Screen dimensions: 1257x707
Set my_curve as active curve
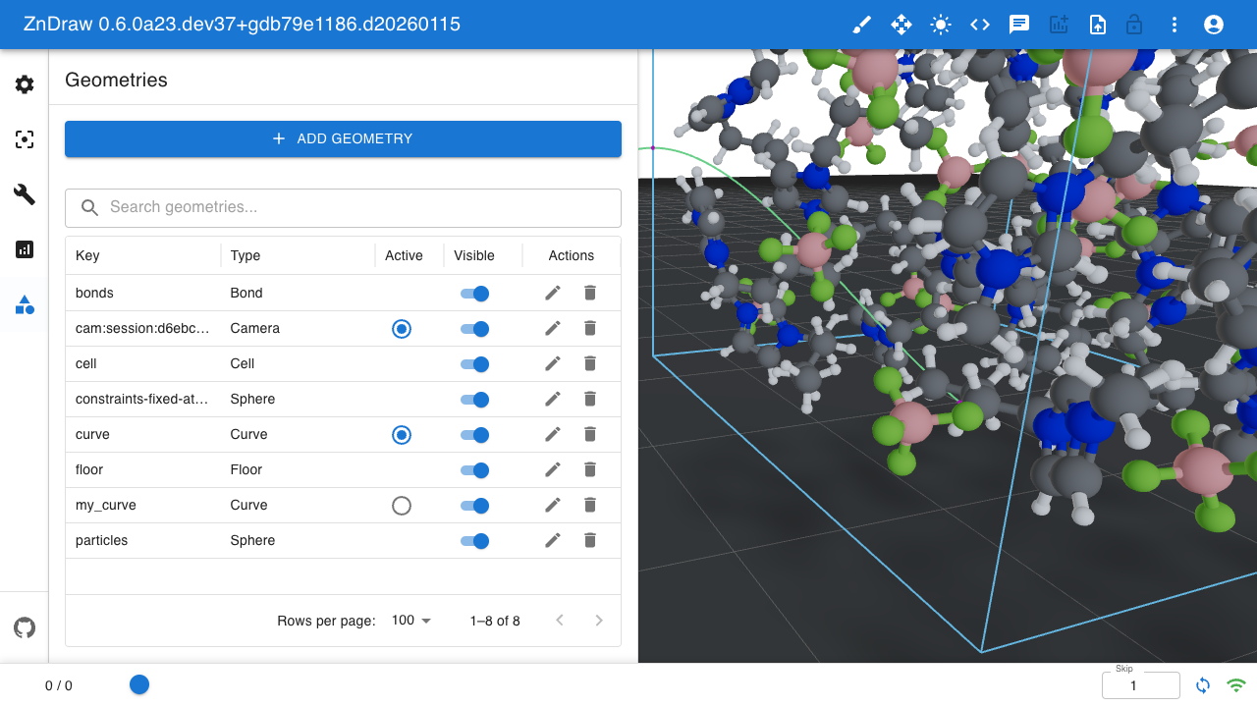point(401,506)
